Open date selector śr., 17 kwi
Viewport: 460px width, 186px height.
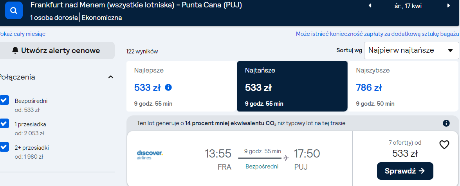pos(408,6)
